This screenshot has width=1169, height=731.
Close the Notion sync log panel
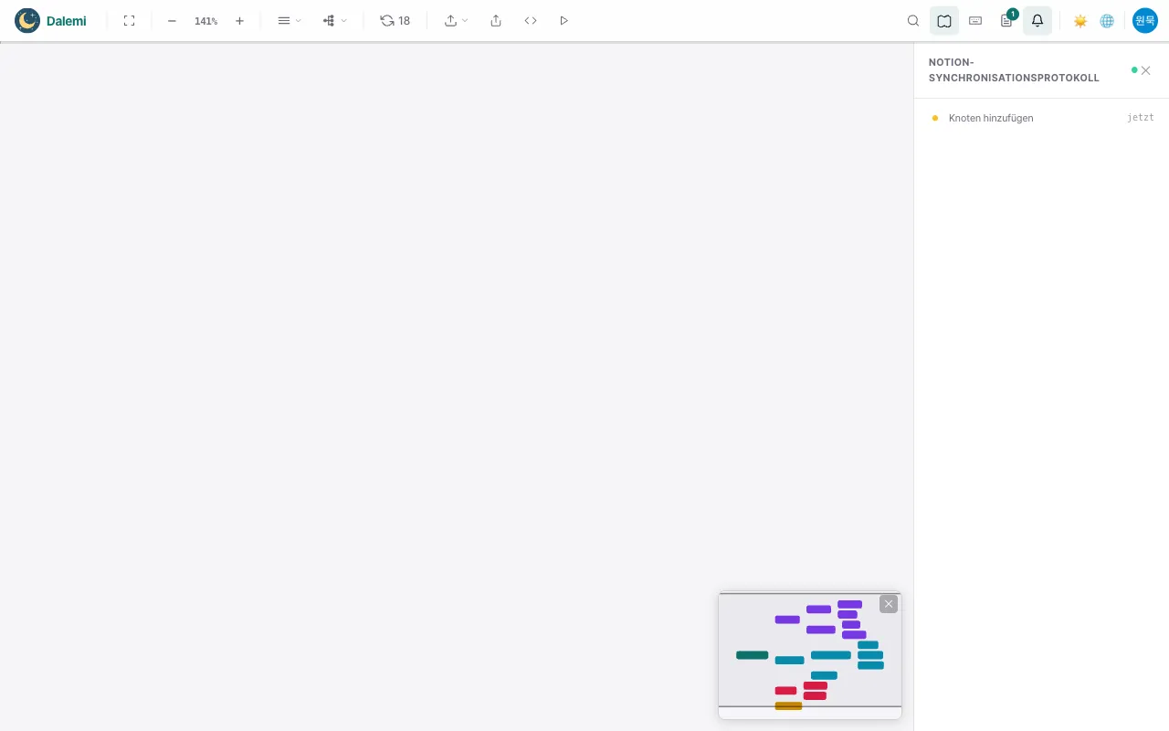tap(1145, 70)
